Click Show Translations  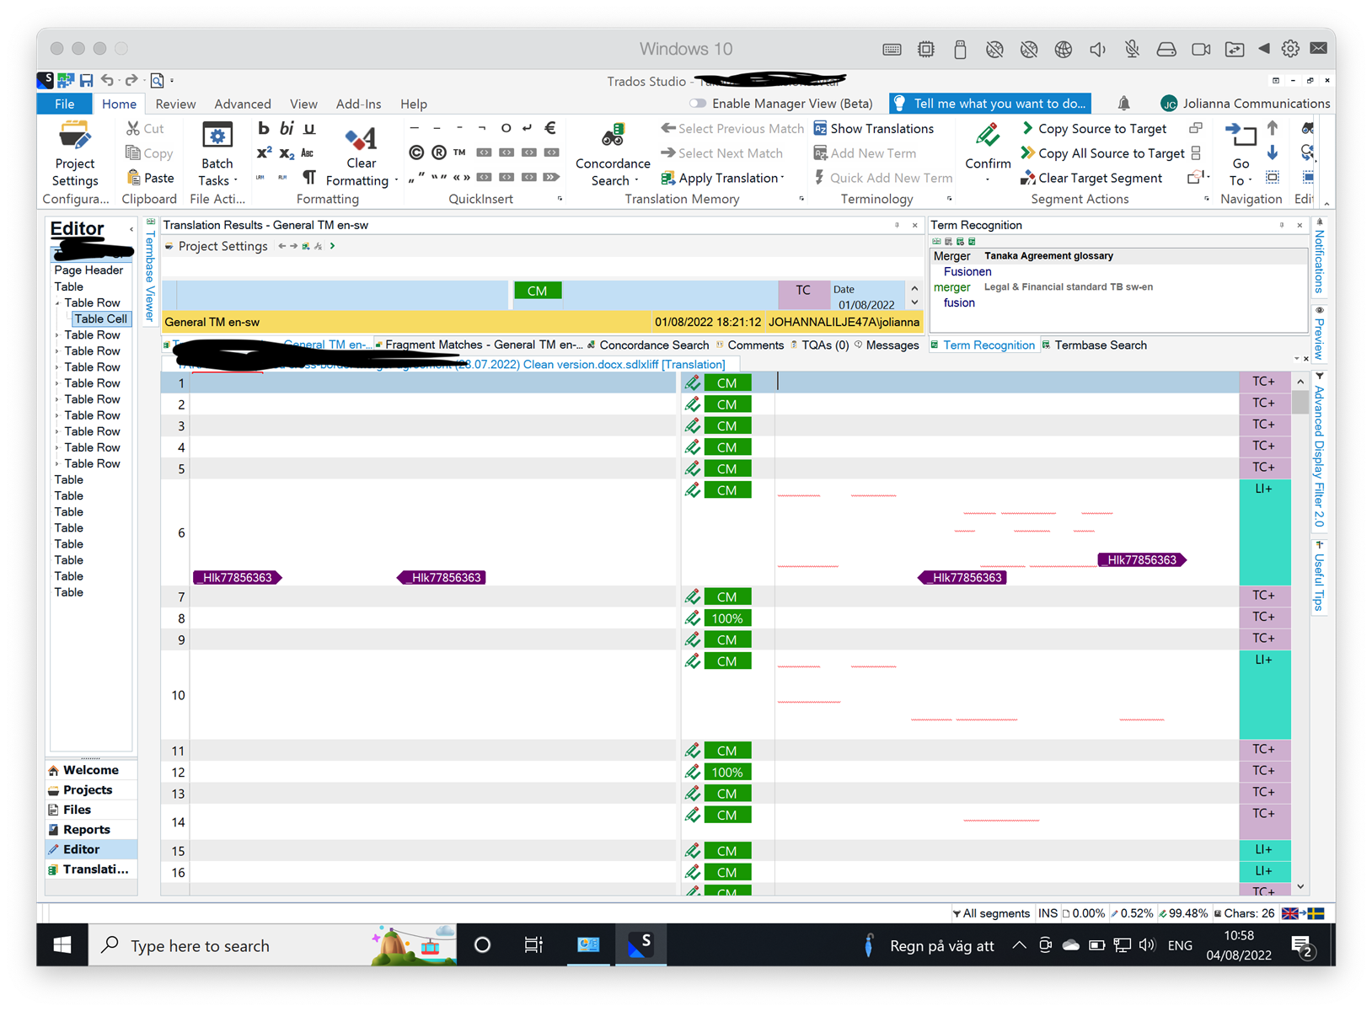coord(874,128)
